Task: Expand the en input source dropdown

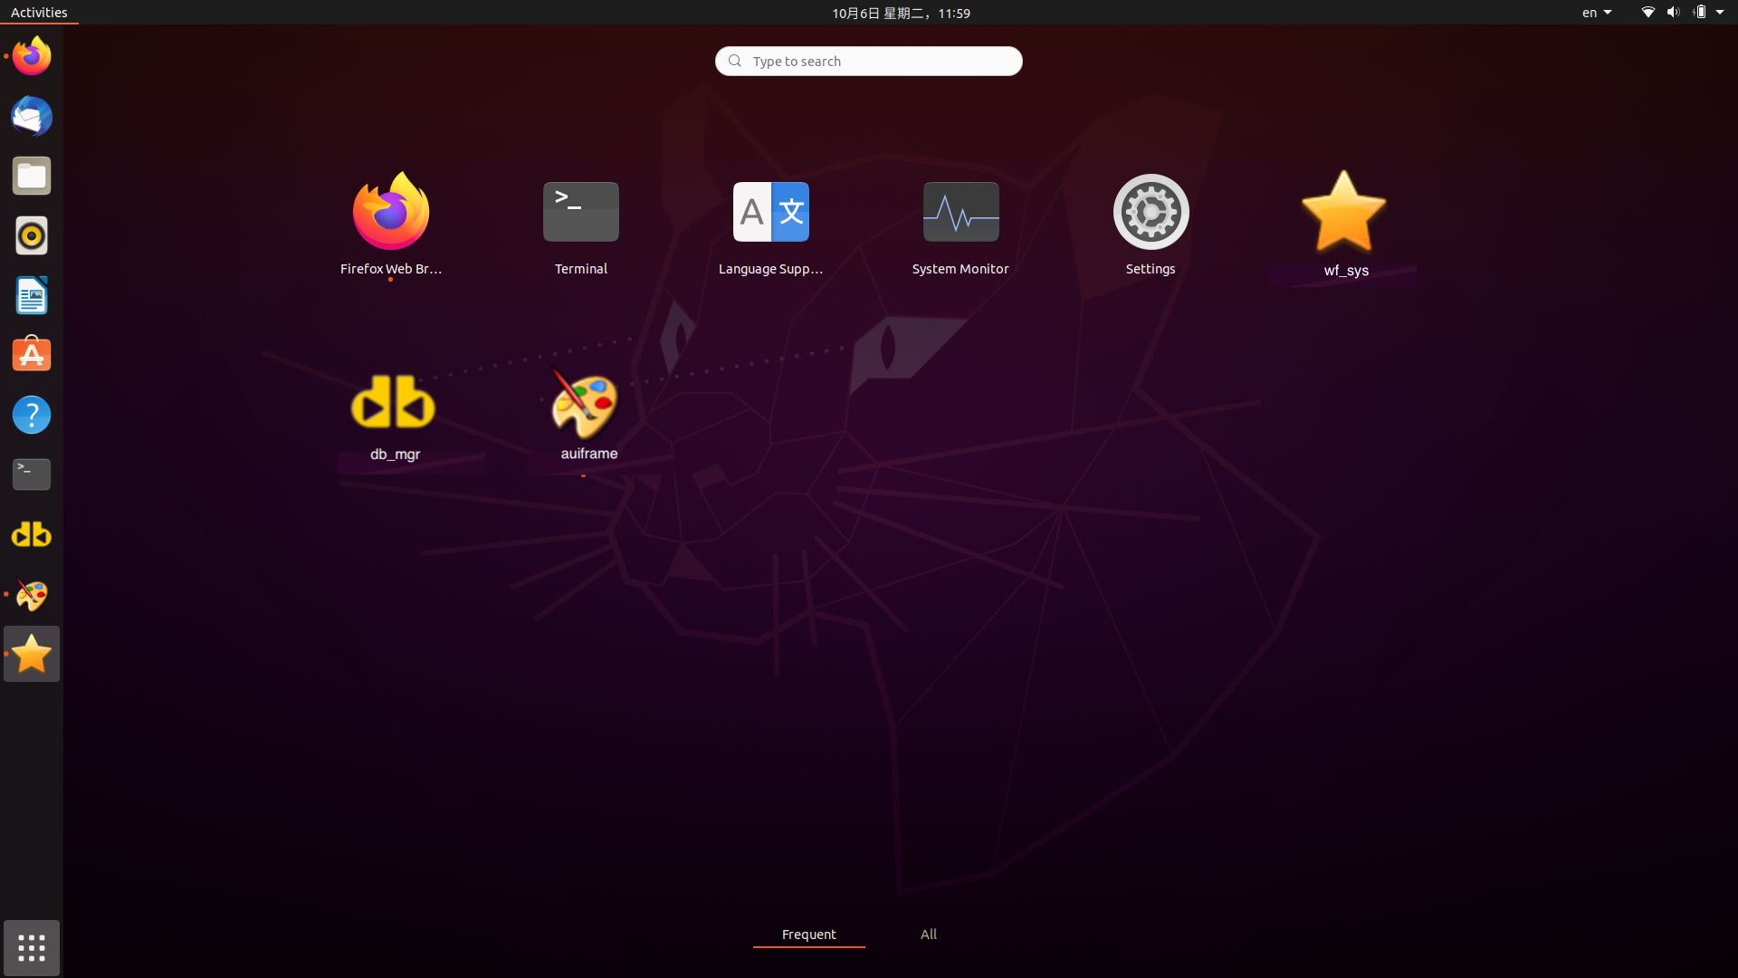Action: (x=1597, y=13)
